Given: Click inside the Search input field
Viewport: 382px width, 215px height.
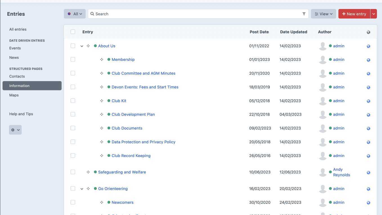Looking at the screenshot, I should (169, 13).
